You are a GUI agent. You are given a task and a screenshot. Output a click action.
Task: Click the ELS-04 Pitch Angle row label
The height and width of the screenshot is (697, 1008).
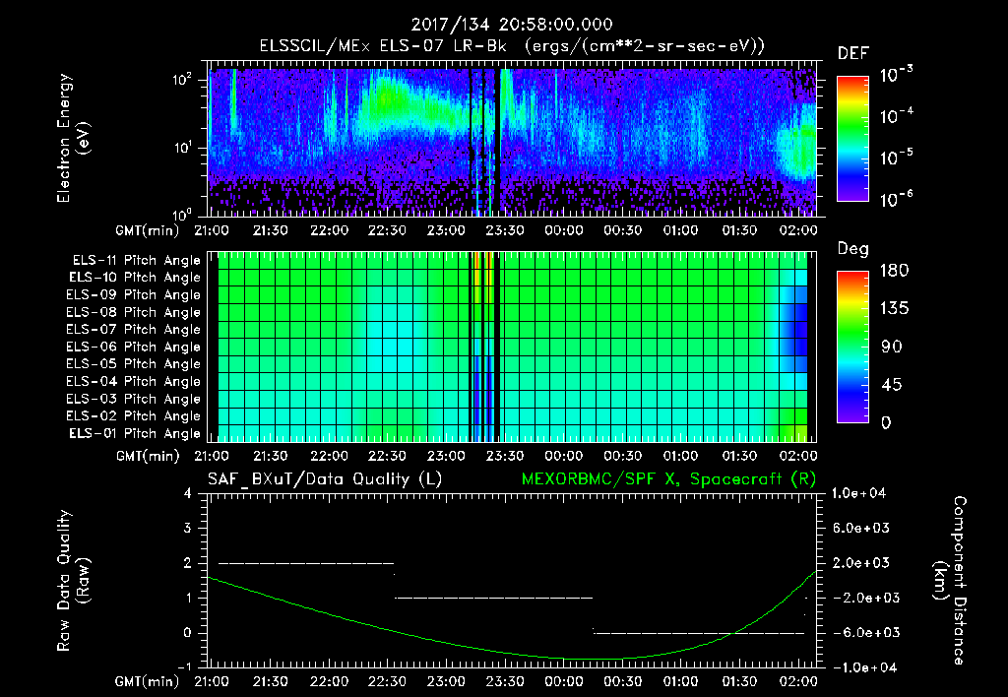[134, 381]
